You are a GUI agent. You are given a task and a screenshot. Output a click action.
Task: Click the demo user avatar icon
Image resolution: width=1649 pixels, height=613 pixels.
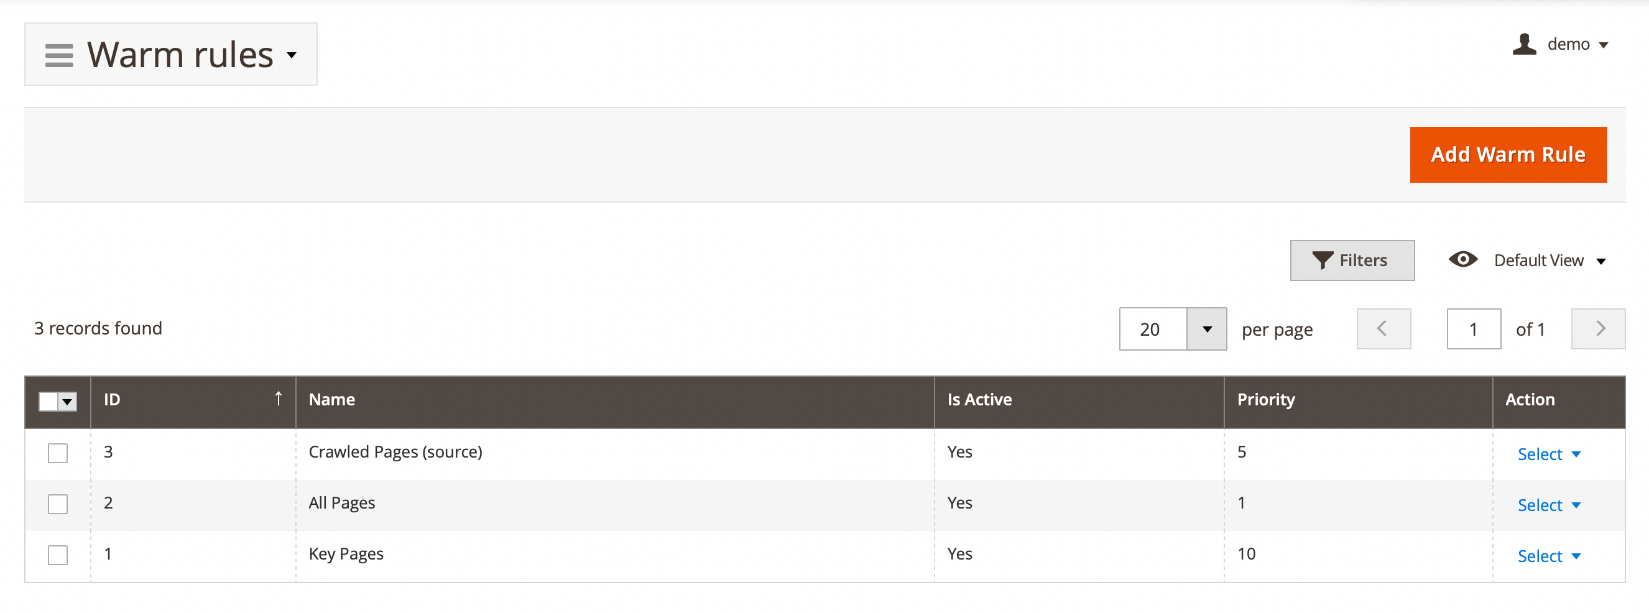coord(1525,44)
